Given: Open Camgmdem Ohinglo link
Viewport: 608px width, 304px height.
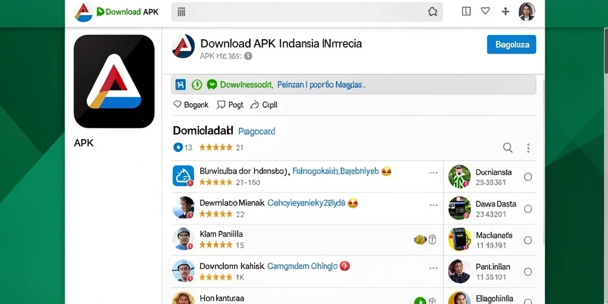Looking at the screenshot, I should [302, 266].
